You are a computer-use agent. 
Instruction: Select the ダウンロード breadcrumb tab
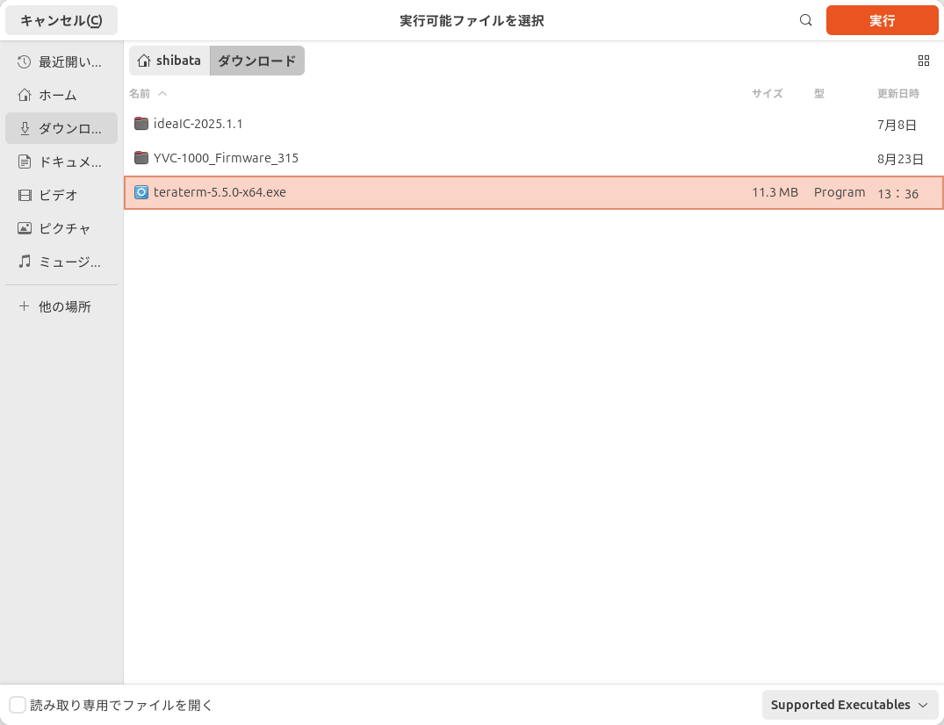(256, 60)
